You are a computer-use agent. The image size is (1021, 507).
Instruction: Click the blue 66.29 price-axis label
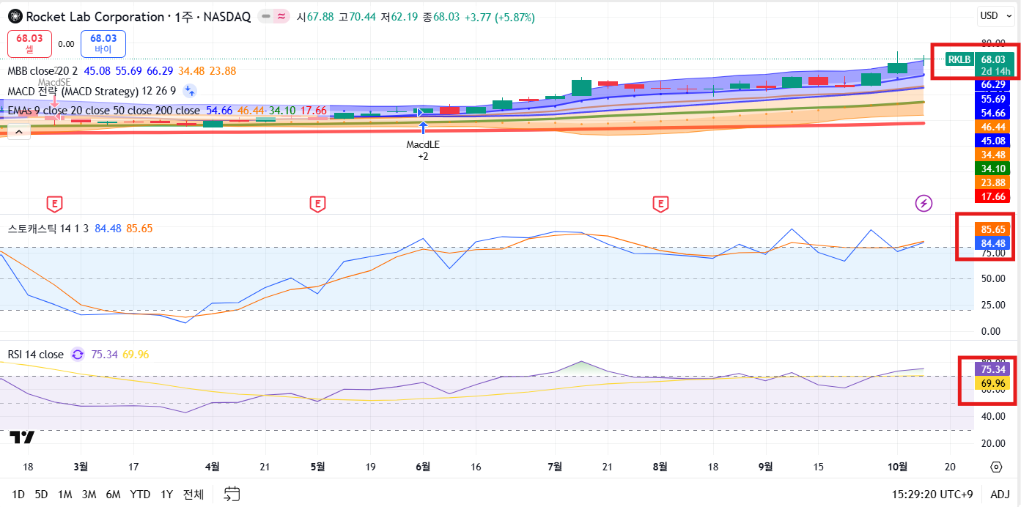pyautogui.click(x=993, y=85)
